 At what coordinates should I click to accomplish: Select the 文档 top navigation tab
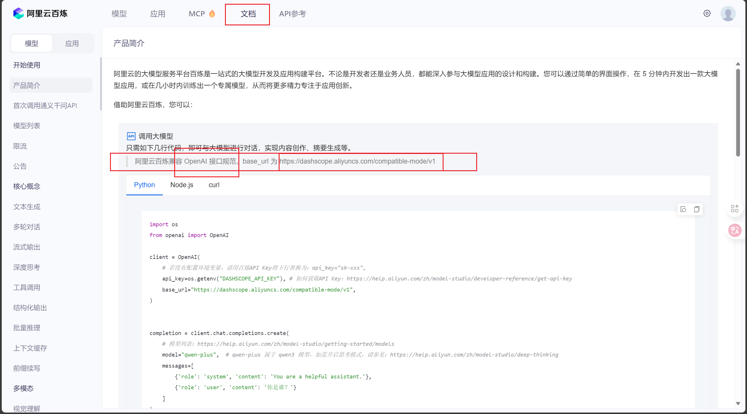click(248, 14)
